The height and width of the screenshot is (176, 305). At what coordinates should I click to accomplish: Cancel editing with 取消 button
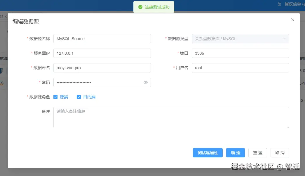pyautogui.click(x=280, y=153)
